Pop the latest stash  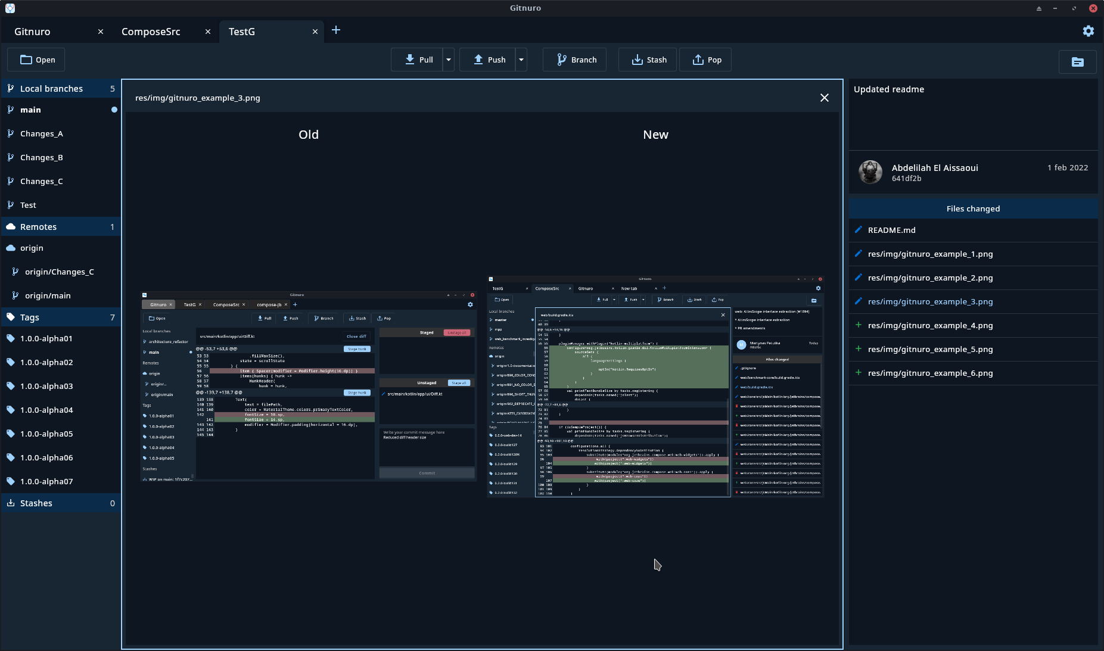point(705,60)
